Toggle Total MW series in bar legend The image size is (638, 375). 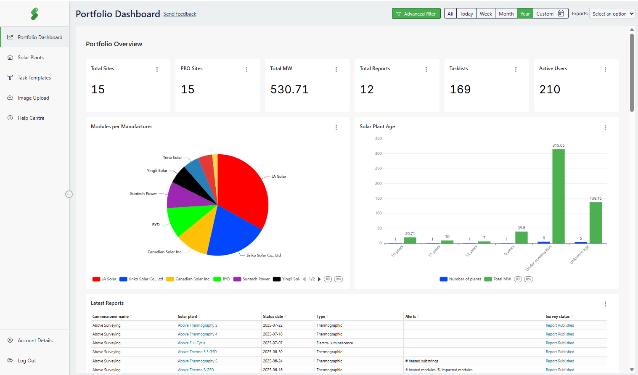tap(498, 279)
